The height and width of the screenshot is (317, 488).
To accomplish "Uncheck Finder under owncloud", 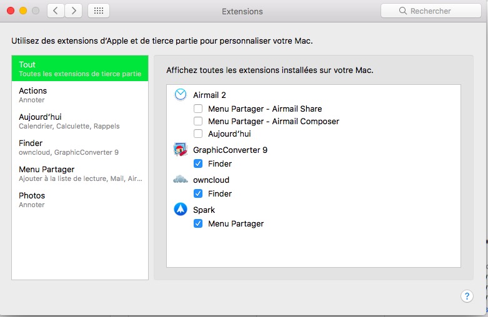I will 198,193.
